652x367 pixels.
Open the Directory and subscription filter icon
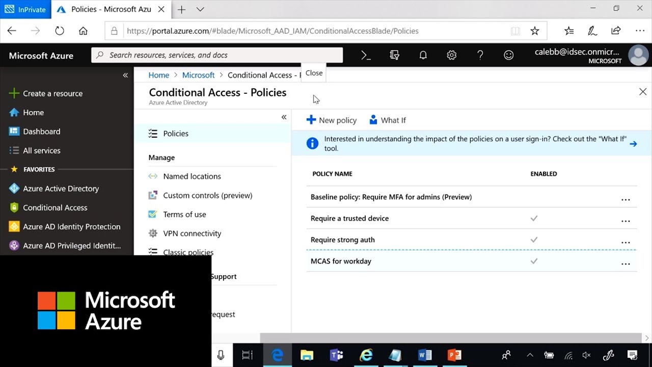coord(394,55)
